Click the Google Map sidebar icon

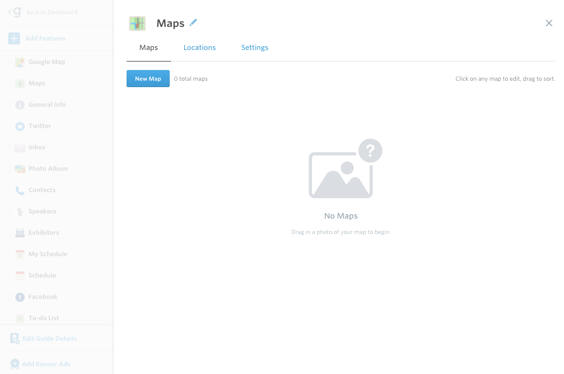pyautogui.click(x=20, y=62)
